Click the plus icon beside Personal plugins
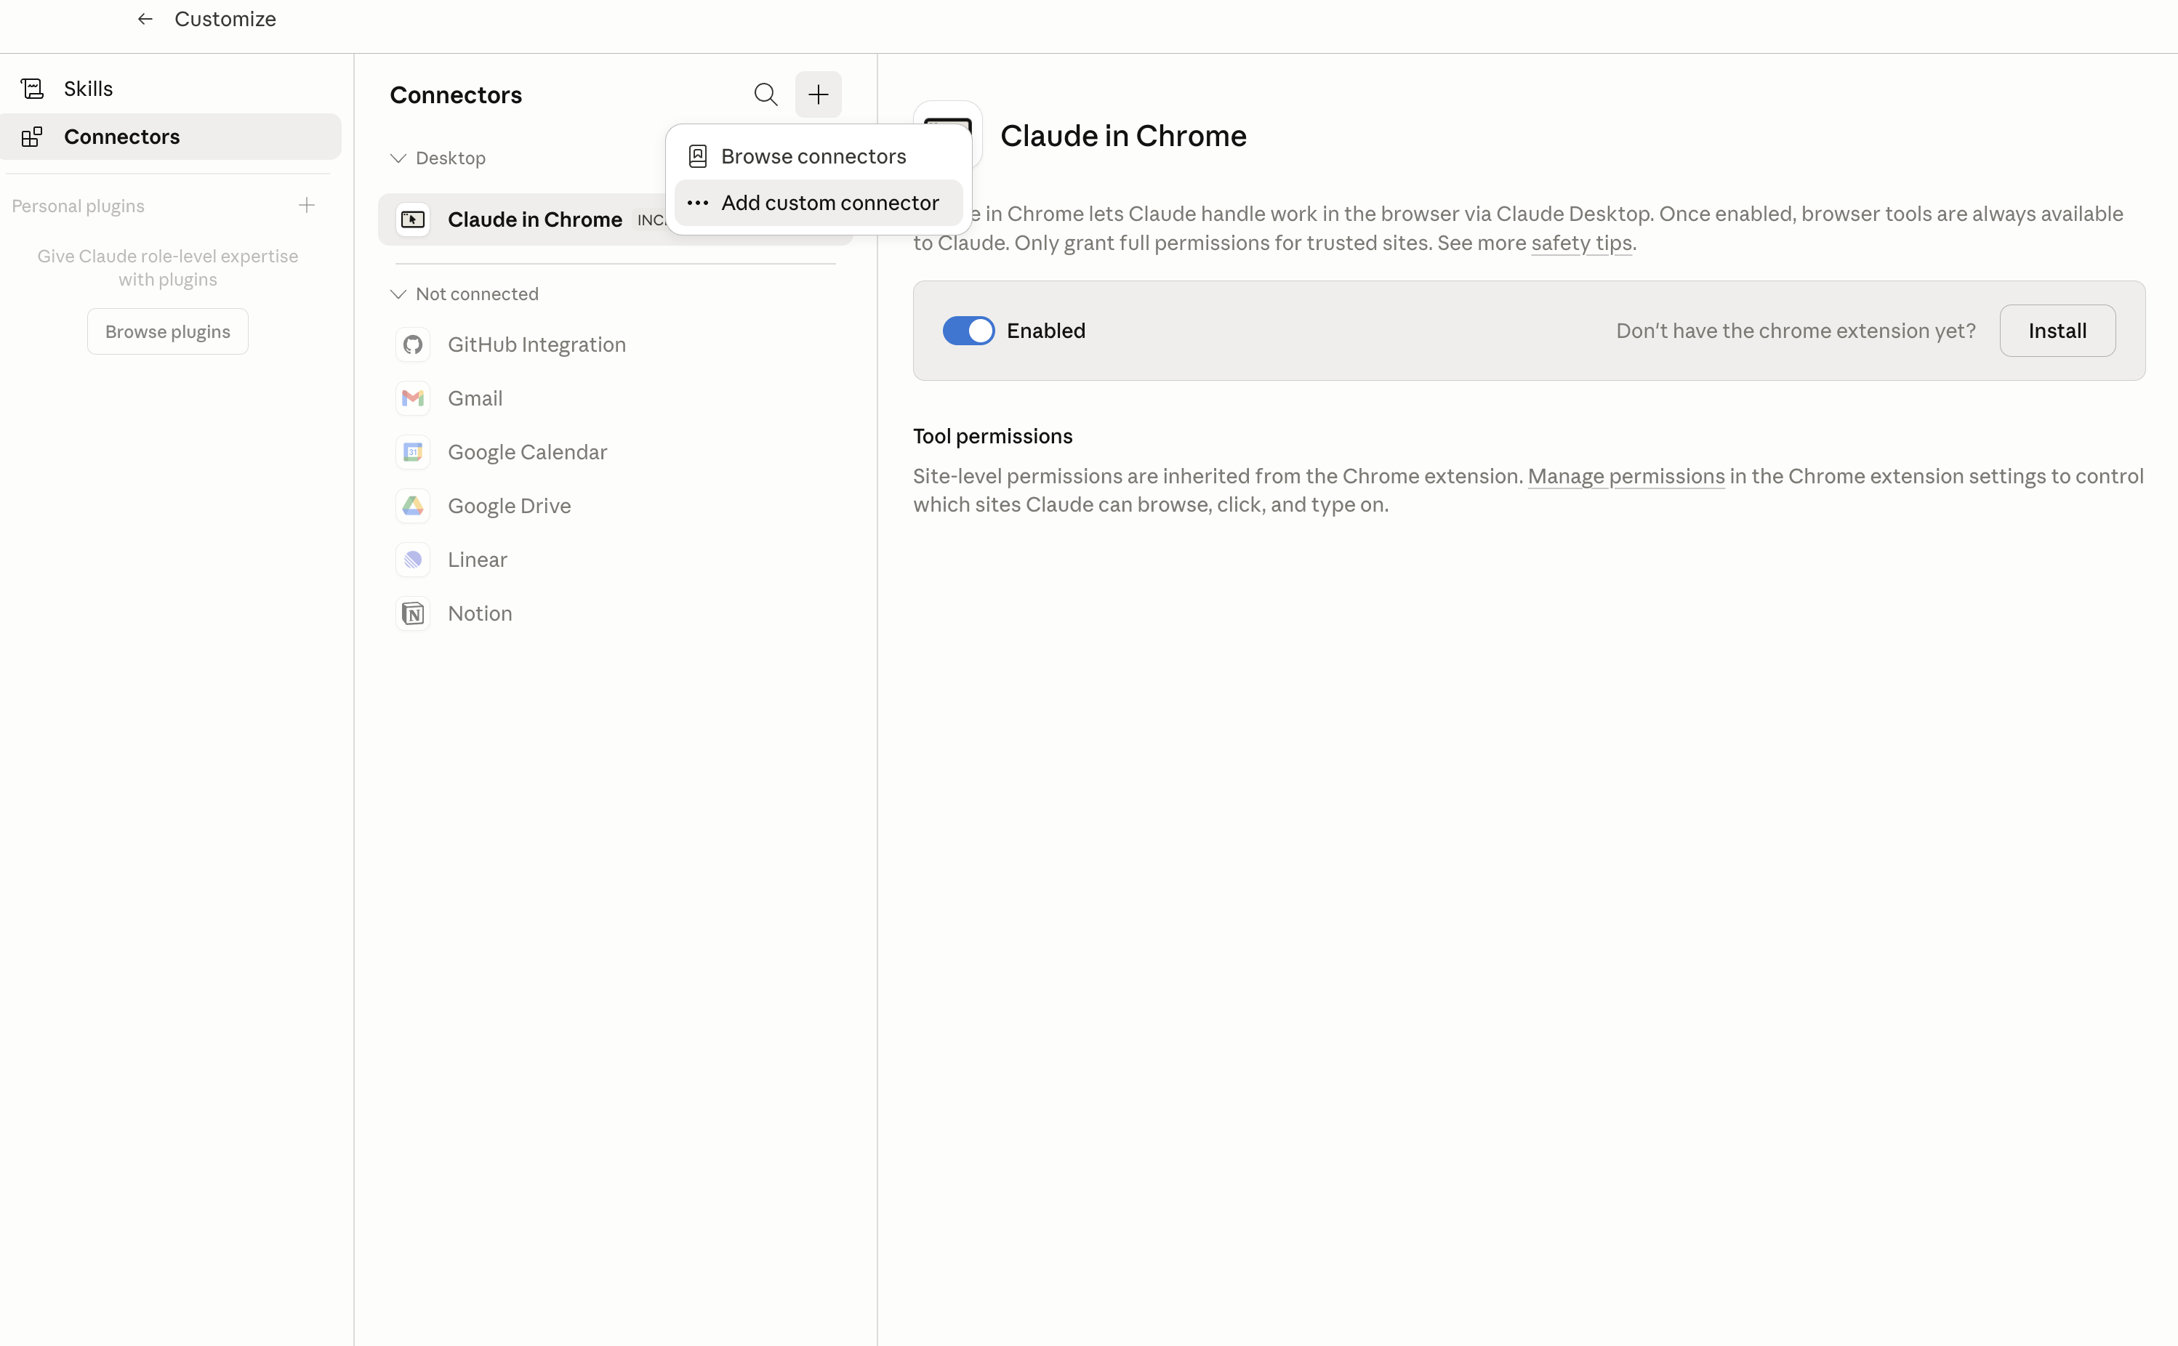 point(306,206)
